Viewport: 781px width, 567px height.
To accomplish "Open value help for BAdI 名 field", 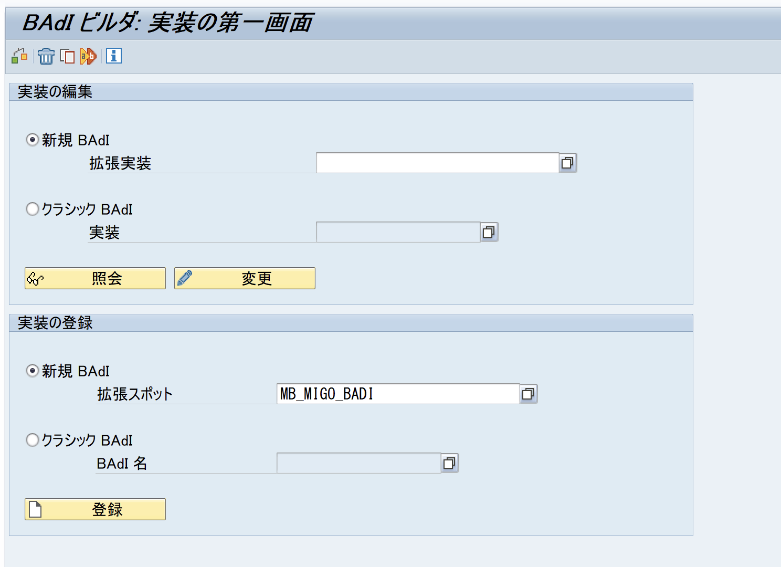I will point(449,463).
